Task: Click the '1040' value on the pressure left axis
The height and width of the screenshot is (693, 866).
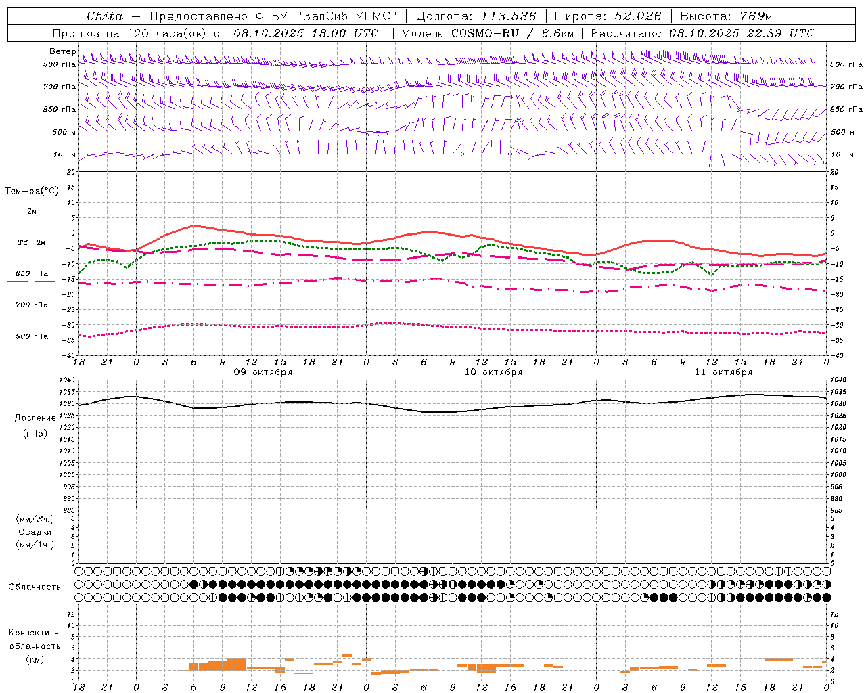Action: pos(68,380)
